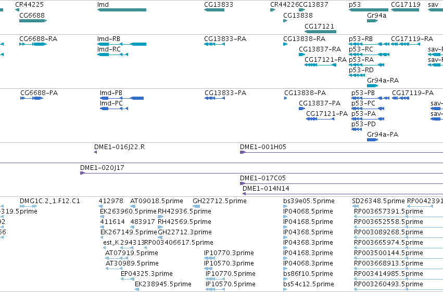Select protein CG17119-PA
The width and height of the screenshot is (443, 292).
tap(401, 98)
